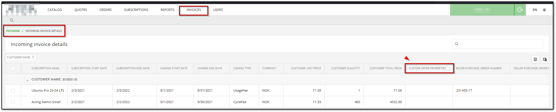The height and width of the screenshot is (112, 556).
Task: Click the green account name banner
Action: pos(482,10)
